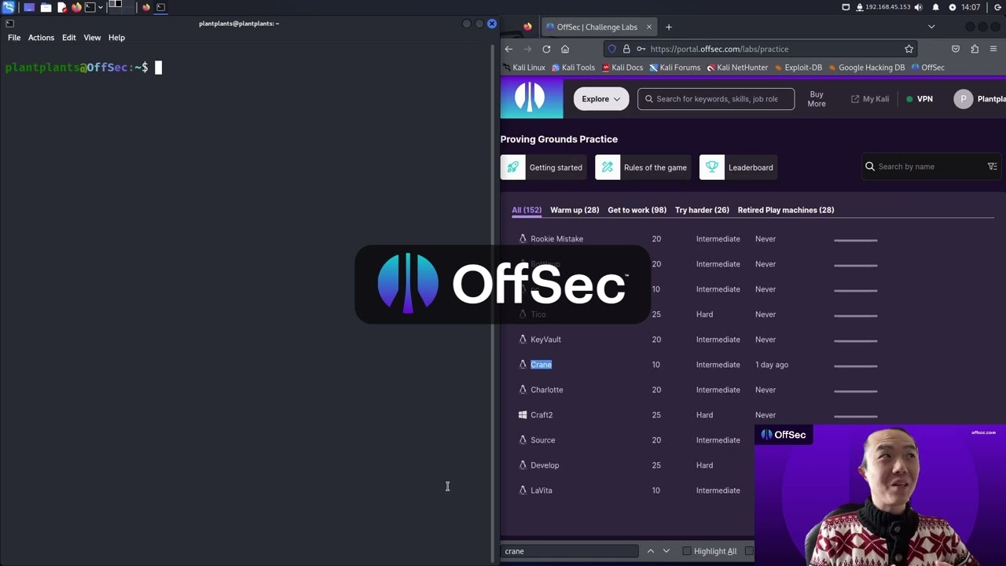
Task: Open Kali Linux bookmark
Action: tap(523, 68)
